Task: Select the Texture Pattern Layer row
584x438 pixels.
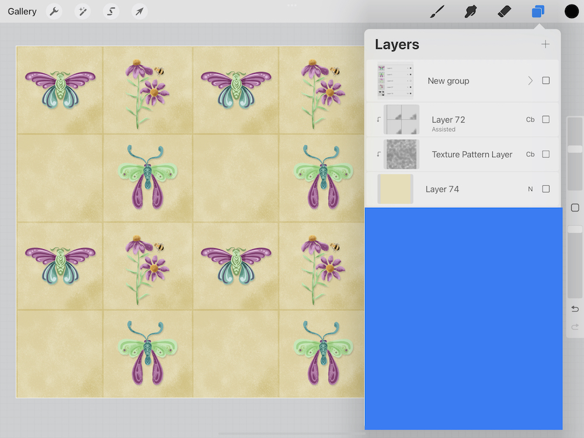Action: (x=467, y=154)
